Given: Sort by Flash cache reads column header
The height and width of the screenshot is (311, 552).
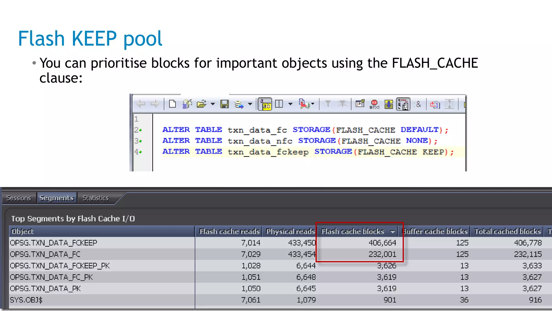Looking at the screenshot, I should (x=229, y=231).
